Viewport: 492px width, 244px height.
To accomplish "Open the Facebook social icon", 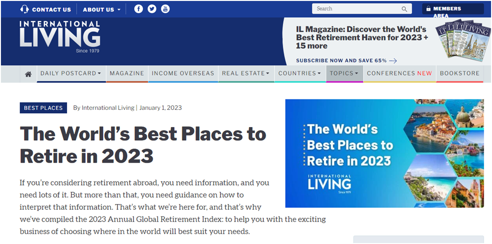I will [138, 9].
